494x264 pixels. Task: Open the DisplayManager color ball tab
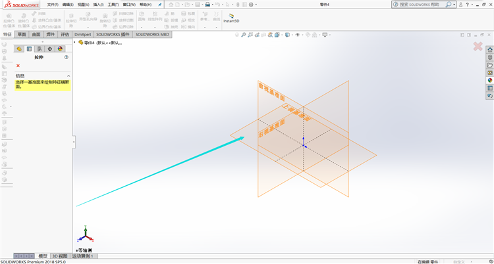pos(60,49)
